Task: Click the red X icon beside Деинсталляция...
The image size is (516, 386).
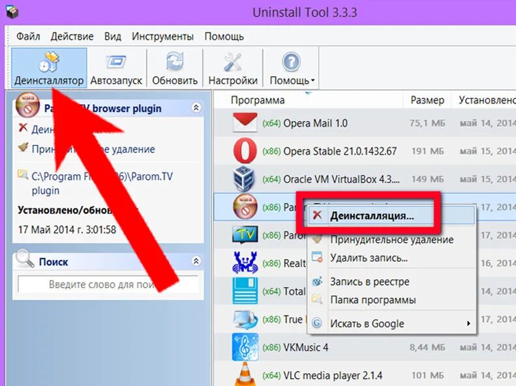Action: click(x=317, y=215)
